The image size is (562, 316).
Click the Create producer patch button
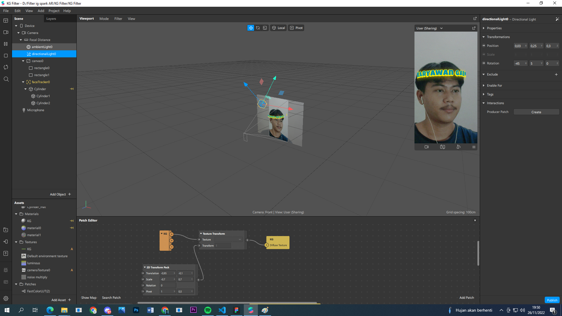[536, 112]
